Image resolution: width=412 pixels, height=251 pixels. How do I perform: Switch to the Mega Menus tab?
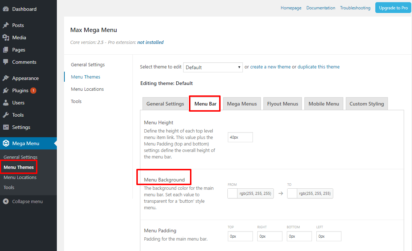pos(241,103)
